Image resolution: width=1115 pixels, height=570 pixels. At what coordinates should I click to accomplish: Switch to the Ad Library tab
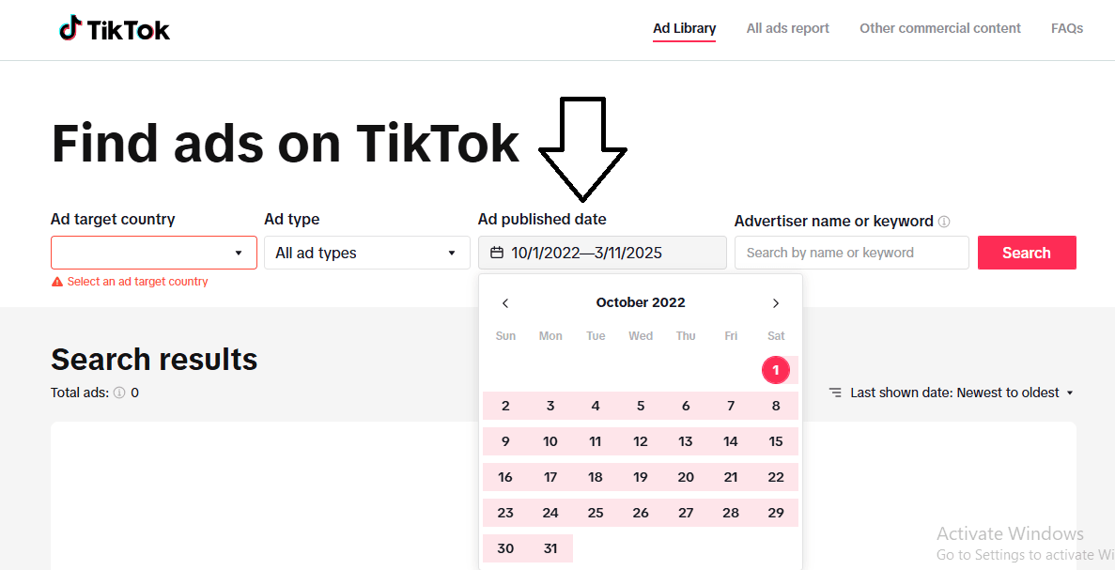(684, 28)
